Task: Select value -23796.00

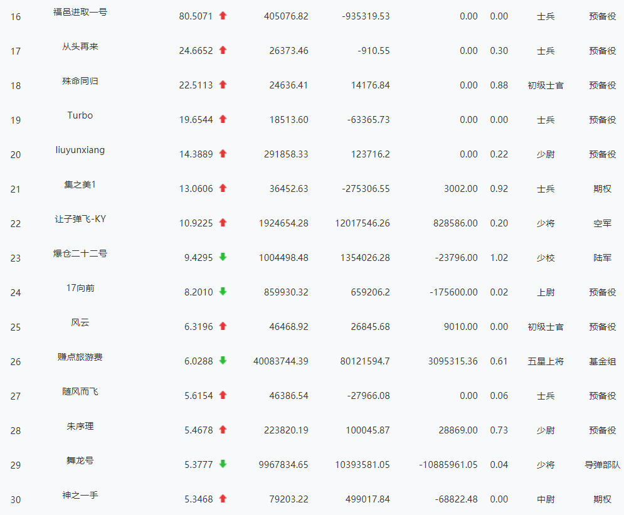Action: 457,258
